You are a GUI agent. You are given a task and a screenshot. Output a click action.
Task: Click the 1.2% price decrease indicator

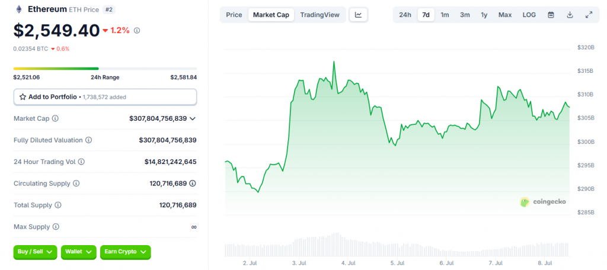pyautogui.click(x=116, y=31)
